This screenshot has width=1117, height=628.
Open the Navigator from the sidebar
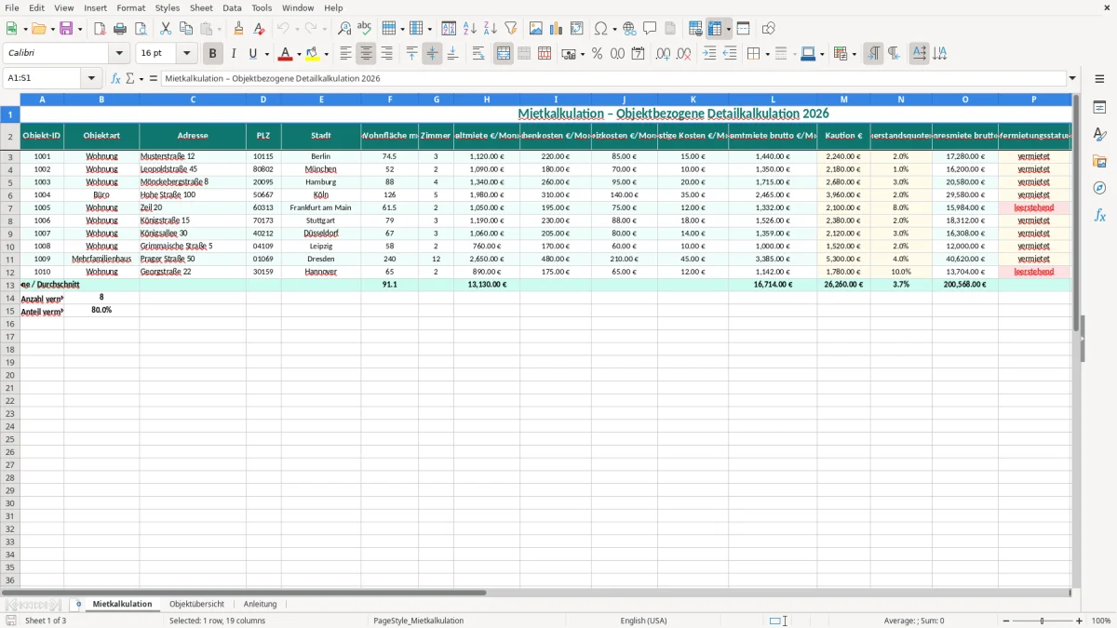point(1099,189)
